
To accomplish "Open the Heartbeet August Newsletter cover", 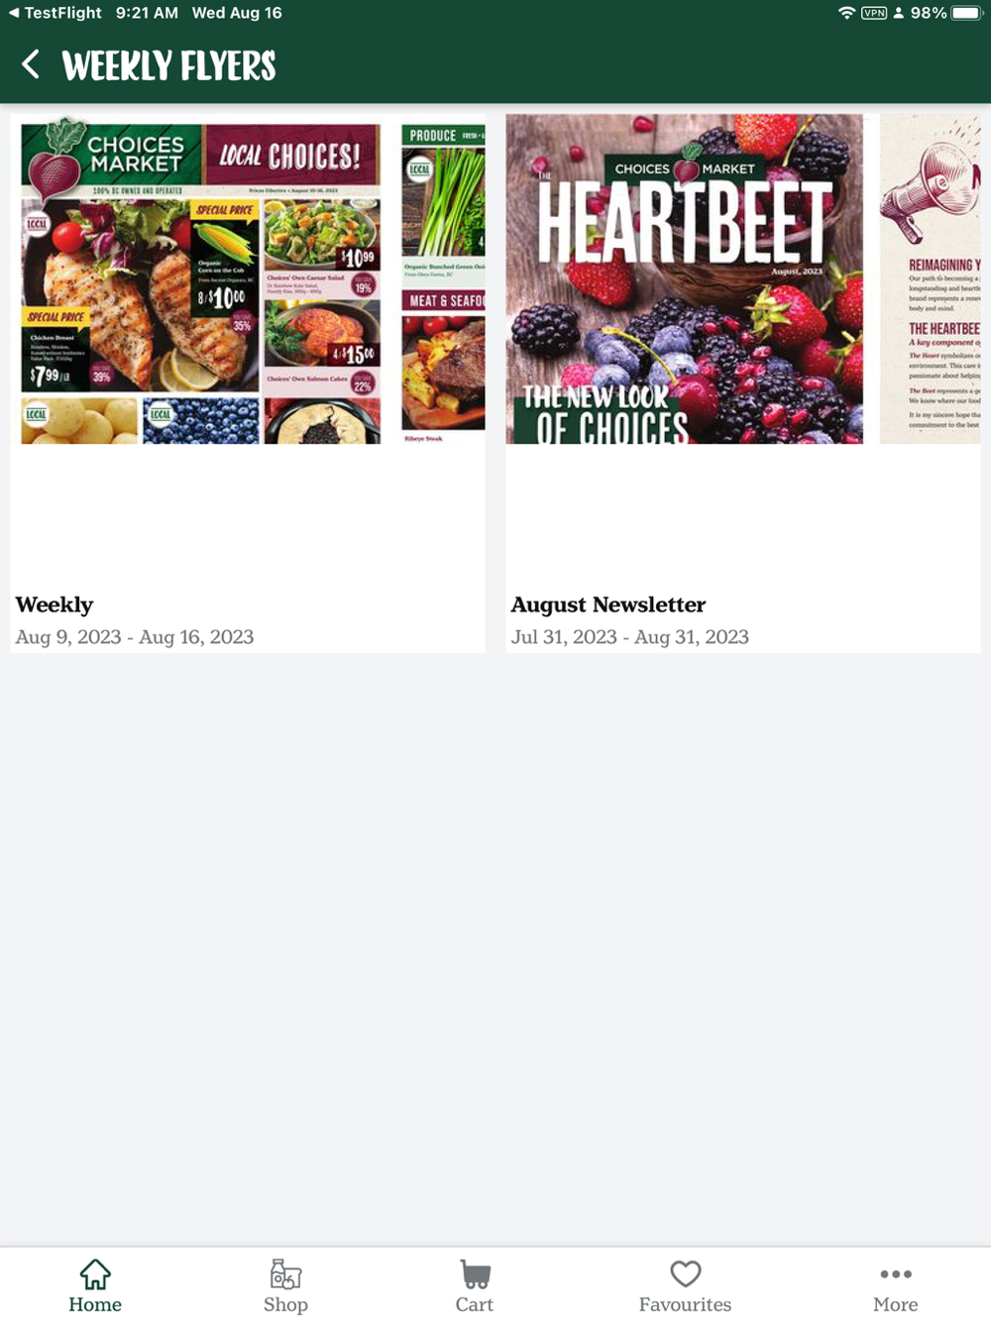I will point(684,278).
